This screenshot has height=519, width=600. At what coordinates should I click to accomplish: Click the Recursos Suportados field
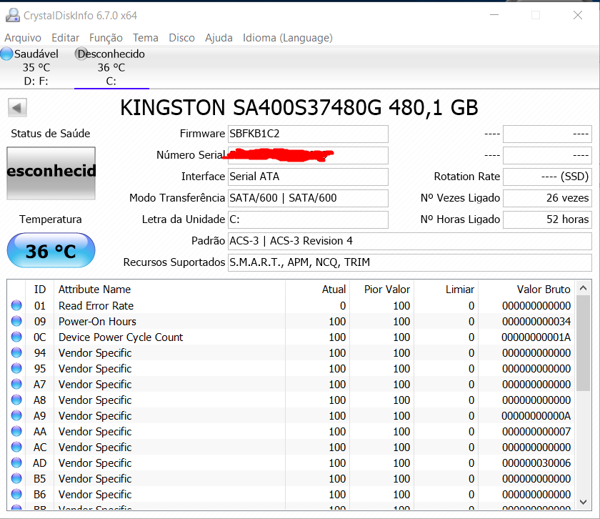tap(410, 262)
